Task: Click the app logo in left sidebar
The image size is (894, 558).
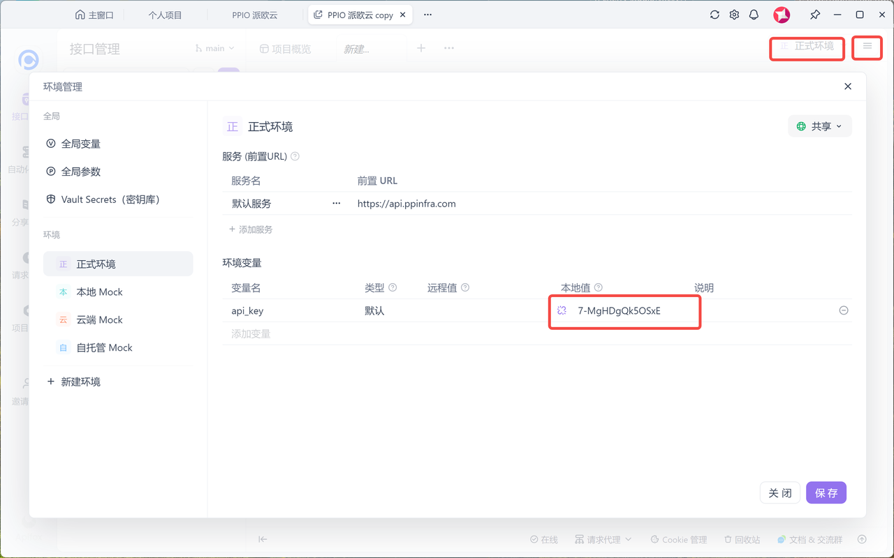Action: 28,60
